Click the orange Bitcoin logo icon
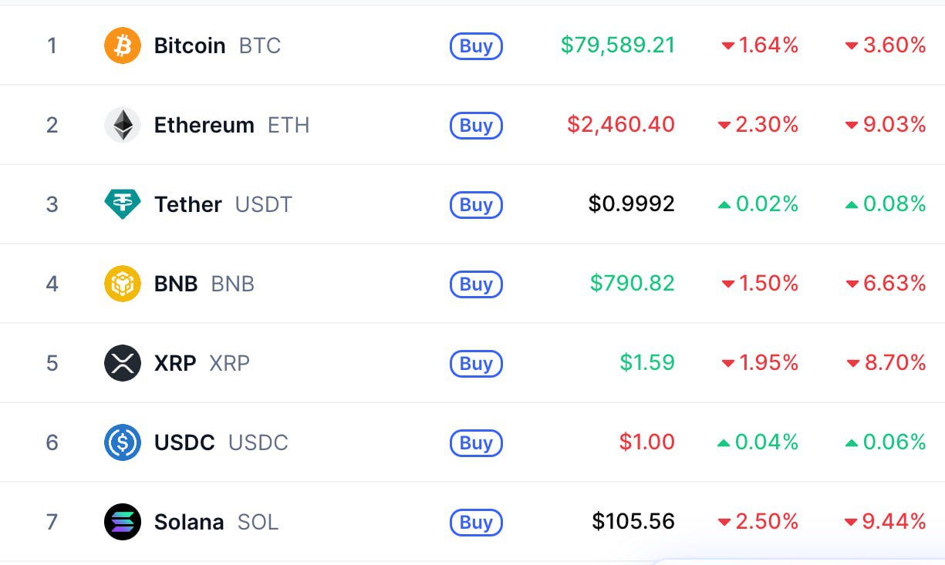Viewport: 945px width, 565px height. click(x=123, y=45)
